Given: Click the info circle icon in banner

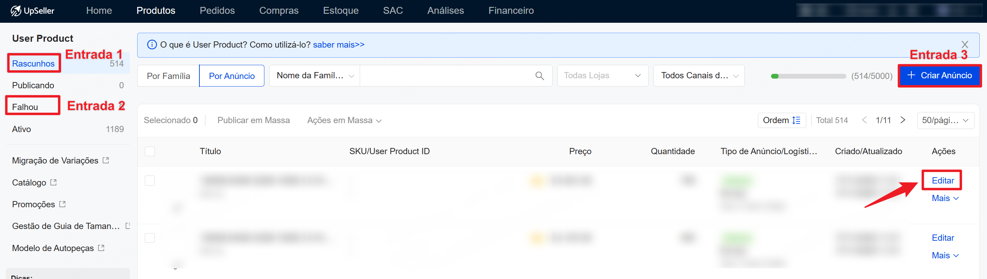Looking at the screenshot, I should click(152, 45).
